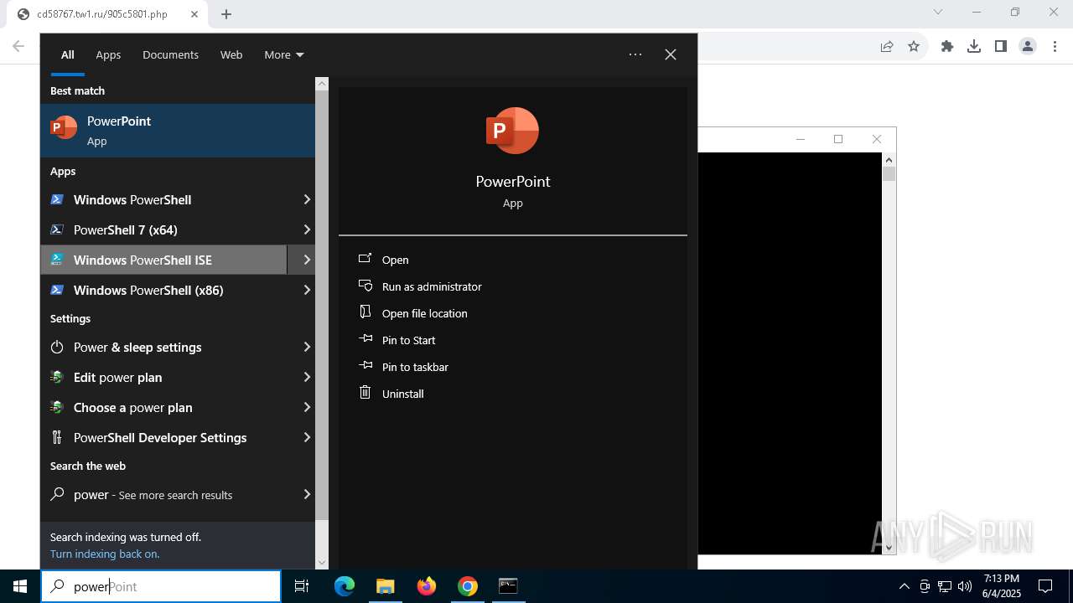Open Chrome extensions puzzle icon

click(x=947, y=46)
